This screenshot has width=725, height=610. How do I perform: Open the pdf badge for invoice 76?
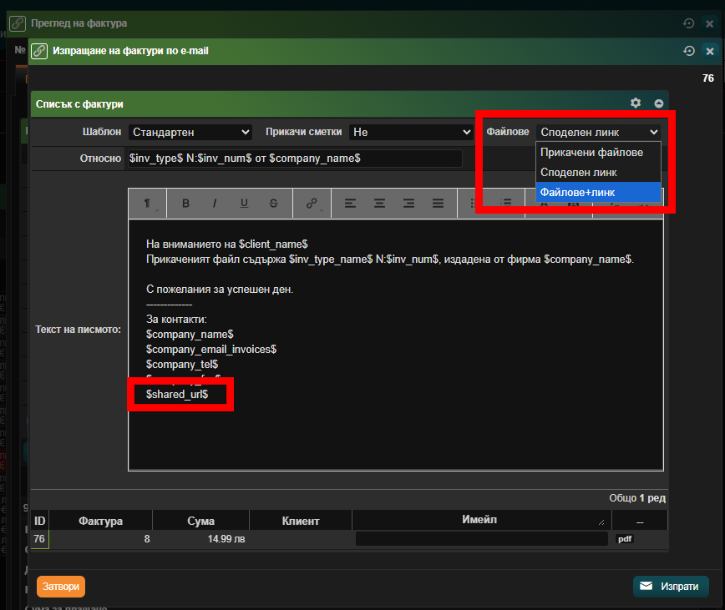click(625, 539)
